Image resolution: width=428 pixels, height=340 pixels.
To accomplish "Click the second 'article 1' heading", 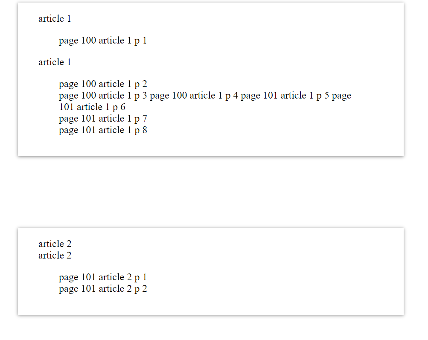I will 55,62.
